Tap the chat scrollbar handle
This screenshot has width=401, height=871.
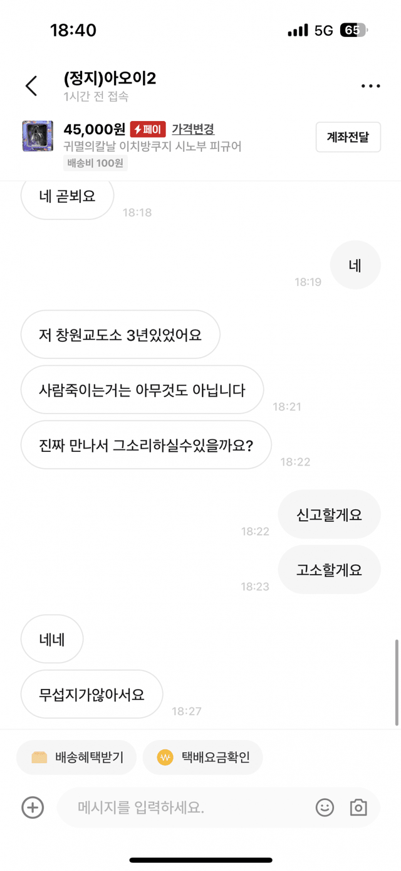[x=397, y=682]
